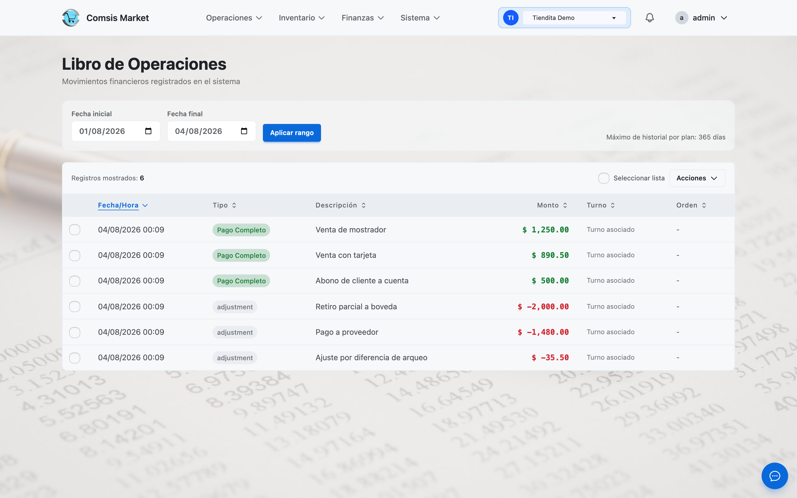Image resolution: width=797 pixels, height=498 pixels.
Task: Click the $ -2,000.00 amount
Action: pyautogui.click(x=543, y=307)
